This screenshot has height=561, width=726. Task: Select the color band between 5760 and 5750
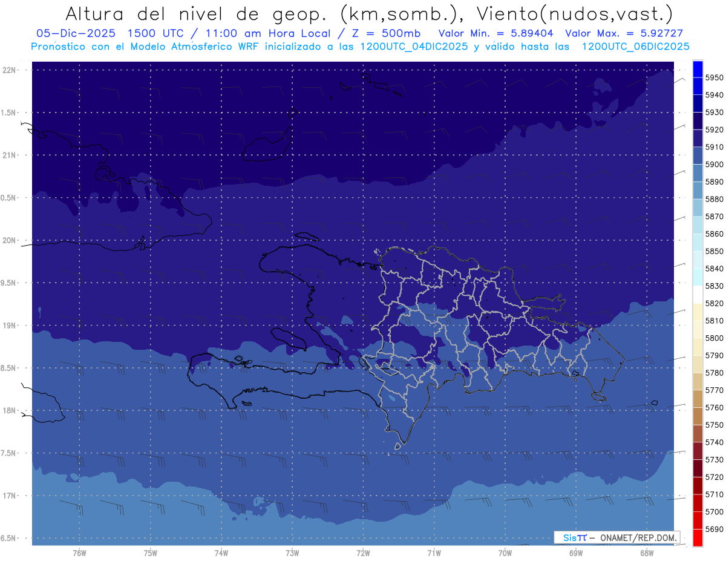pos(698,416)
